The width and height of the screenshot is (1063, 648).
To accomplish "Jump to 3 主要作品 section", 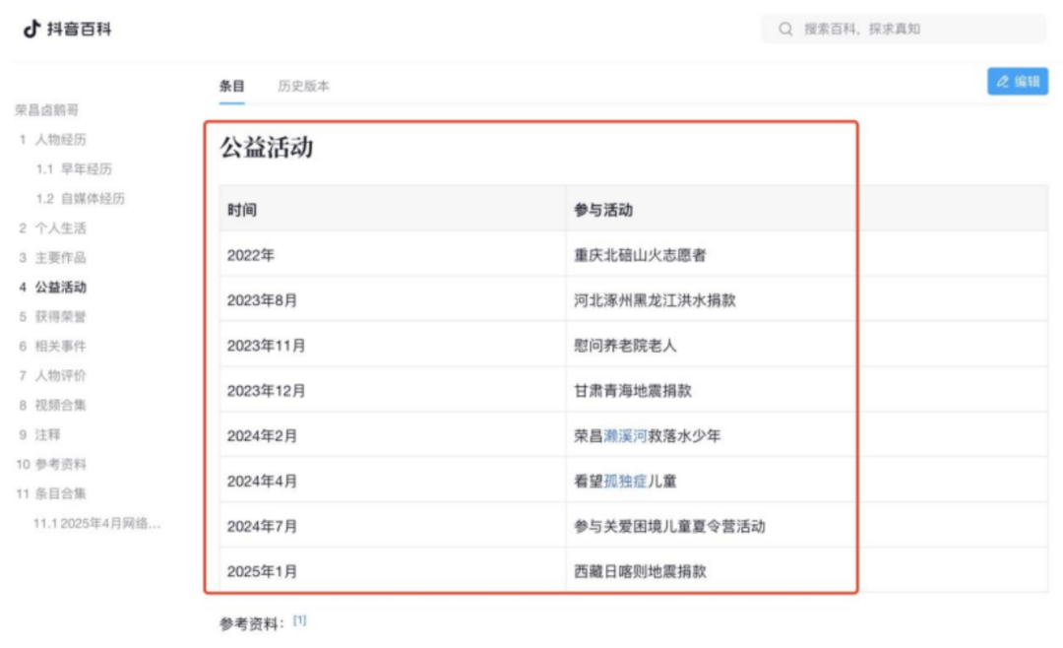I will (x=53, y=258).
